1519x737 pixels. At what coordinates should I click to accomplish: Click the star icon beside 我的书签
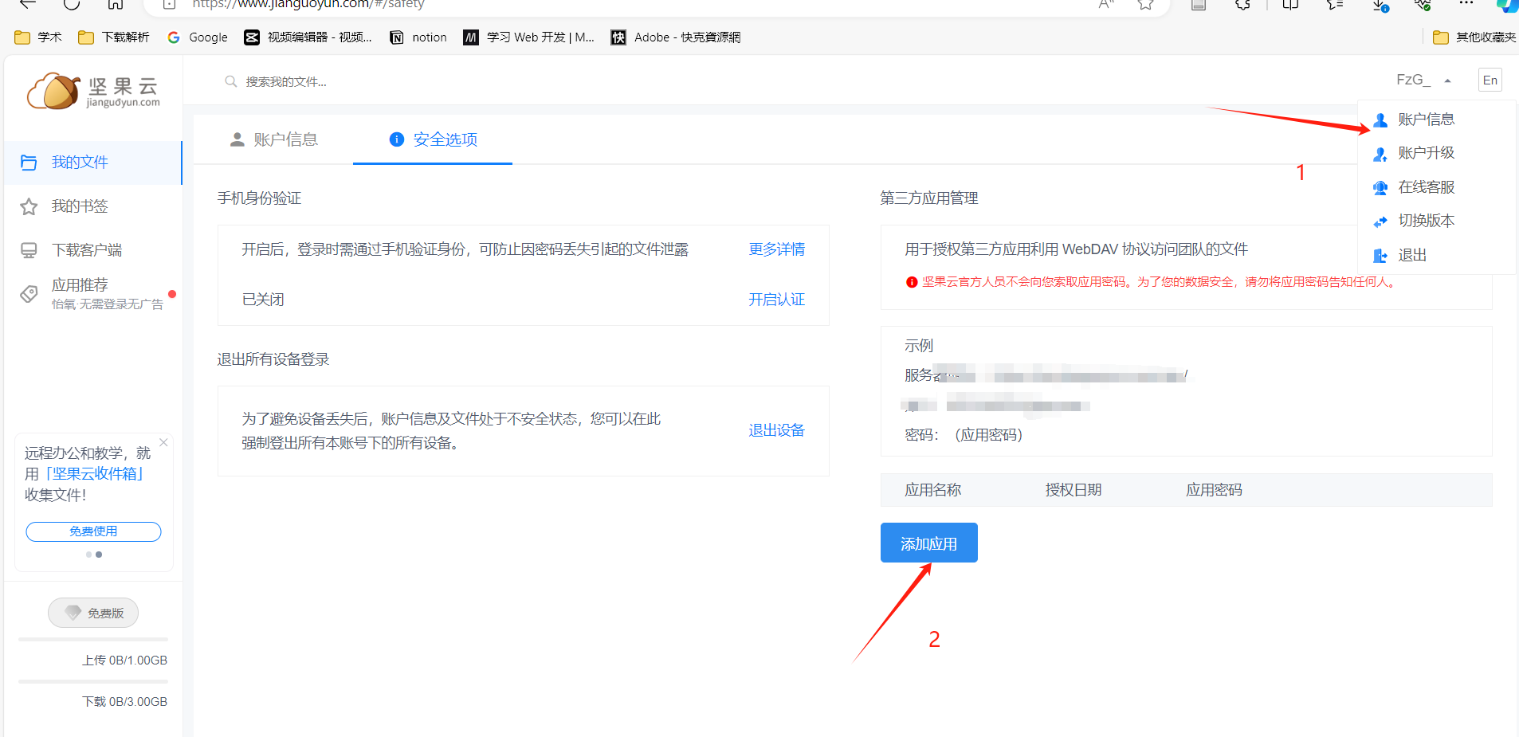point(29,206)
